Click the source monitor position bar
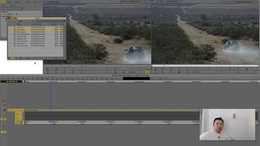The height and width of the screenshot is (146, 260). pyautogui.click(x=97, y=66)
